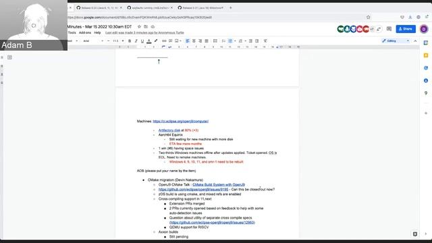Image resolution: width=432 pixels, height=243 pixels.
Task: Click the add comment toolbar icon
Action: [171, 40]
